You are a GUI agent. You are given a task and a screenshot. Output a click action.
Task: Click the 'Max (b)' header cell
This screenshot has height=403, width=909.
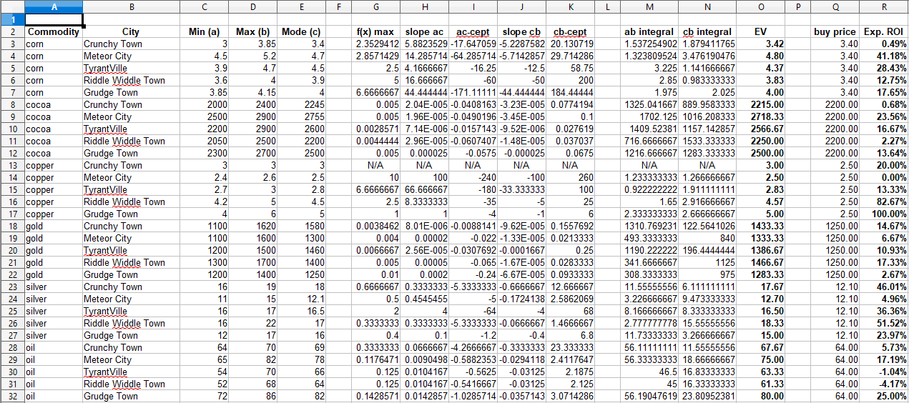point(253,31)
